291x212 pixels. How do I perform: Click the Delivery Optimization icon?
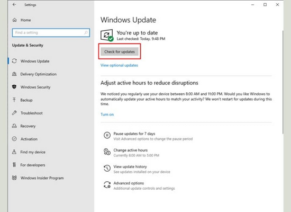14,74
